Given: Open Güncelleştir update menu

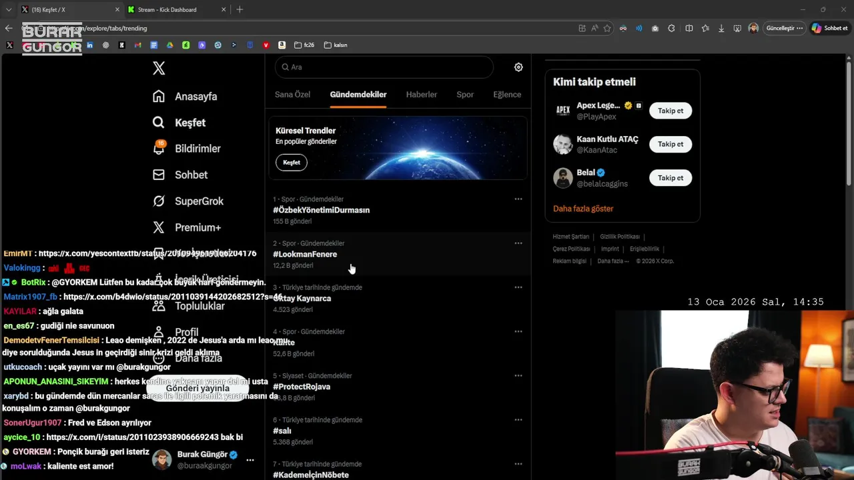Looking at the screenshot, I should (785, 28).
